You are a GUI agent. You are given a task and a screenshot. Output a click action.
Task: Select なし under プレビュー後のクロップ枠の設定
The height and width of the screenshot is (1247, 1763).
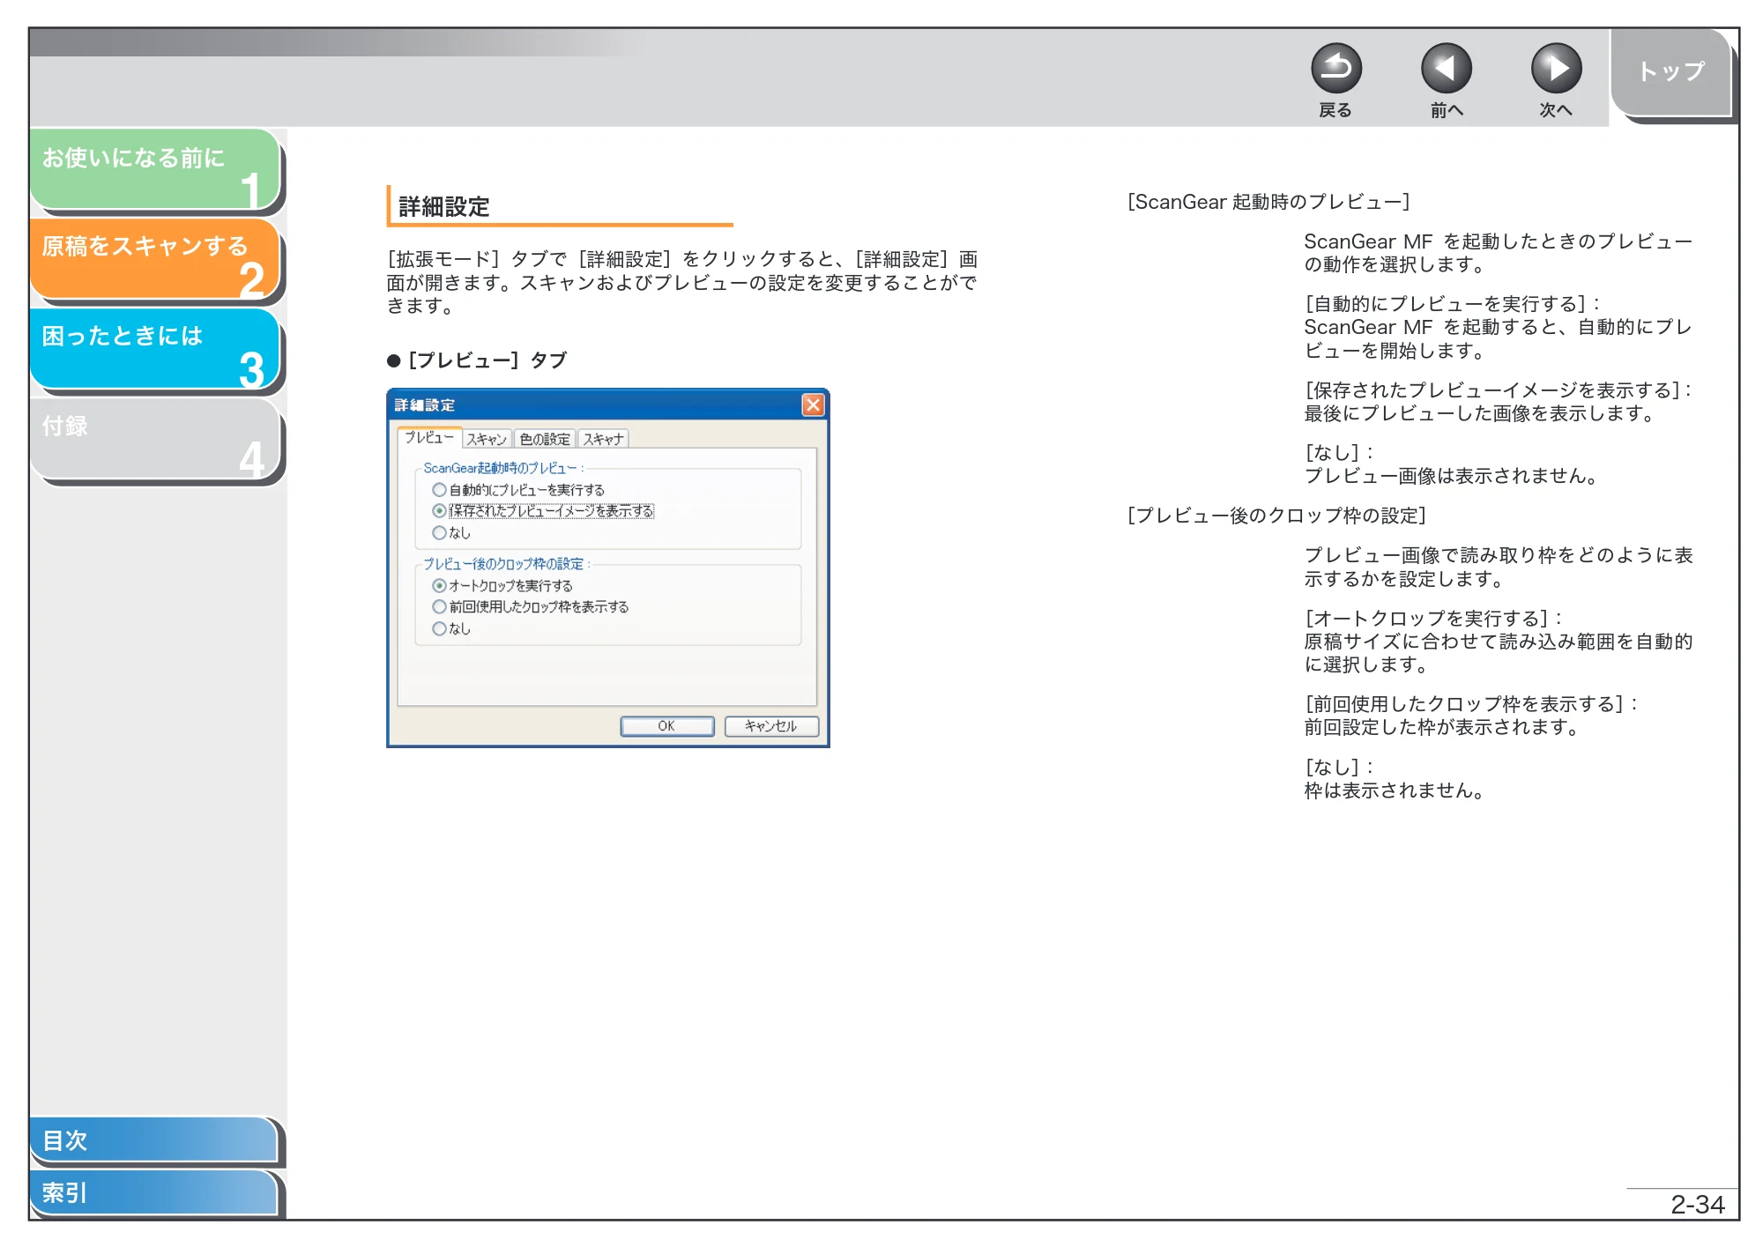[439, 628]
